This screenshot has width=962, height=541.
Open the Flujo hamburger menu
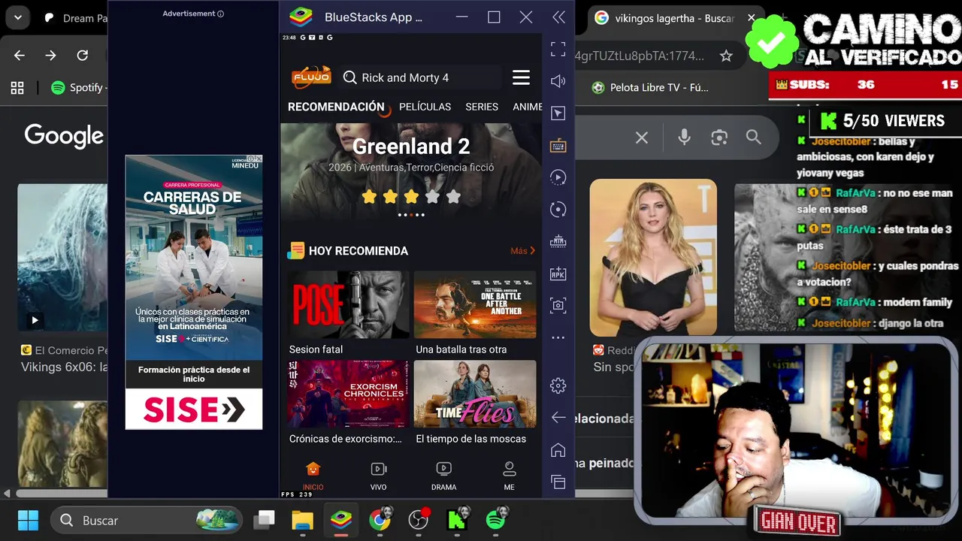click(521, 77)
